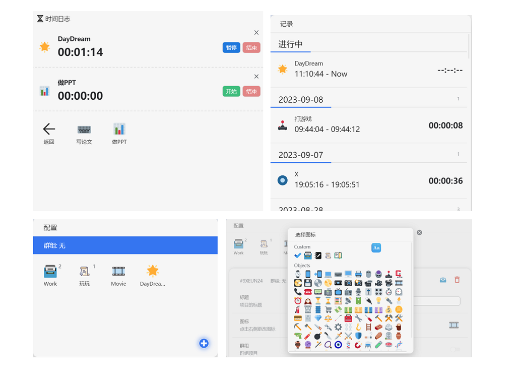
Task: Select the camera emoji under Objects
Action: click(x=348, y=283)
